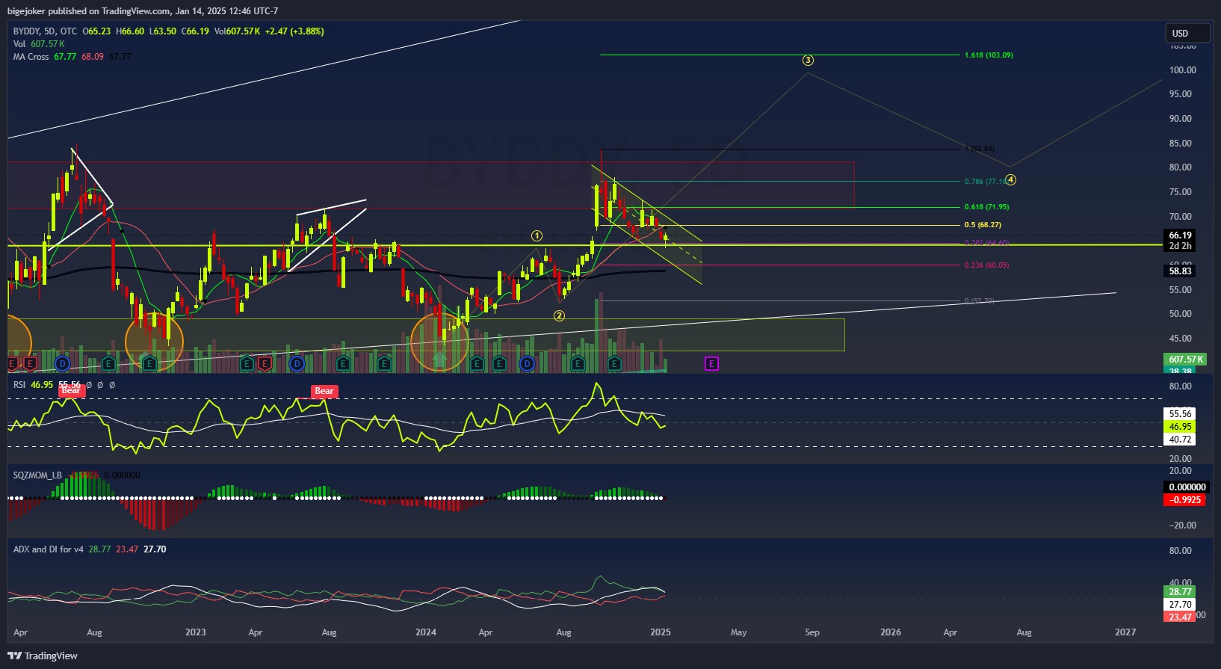
Task: Click the 2027 label on time axis
Action: click(1125, 632)
